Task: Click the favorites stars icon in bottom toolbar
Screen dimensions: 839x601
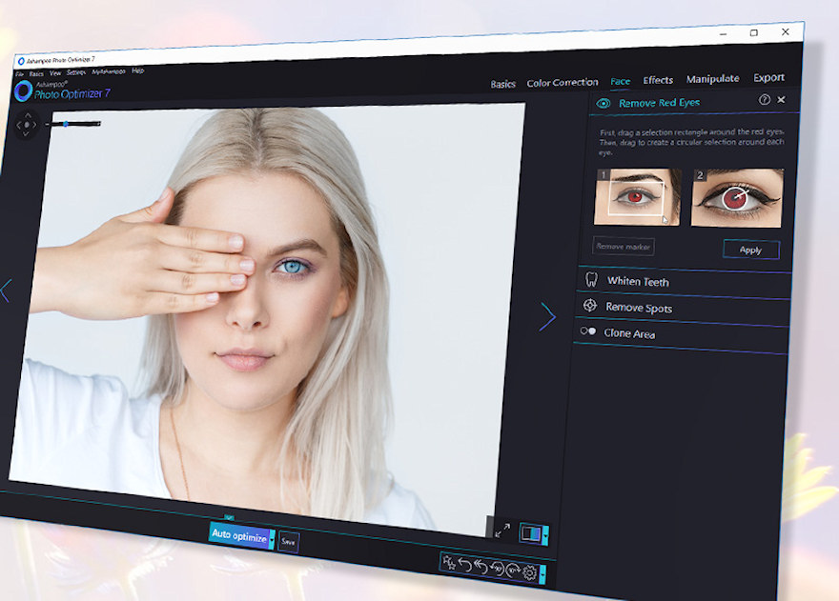Action: (x=448, y=564)
